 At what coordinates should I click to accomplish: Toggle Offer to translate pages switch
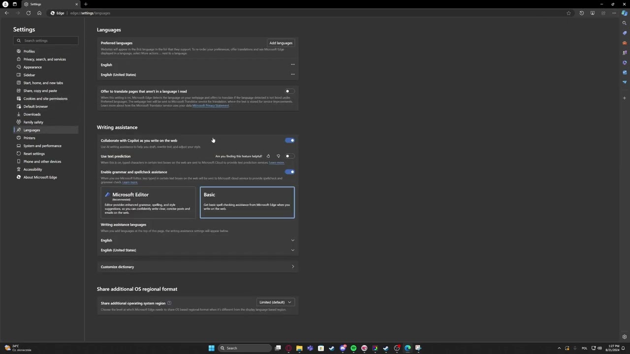[289, 91]
